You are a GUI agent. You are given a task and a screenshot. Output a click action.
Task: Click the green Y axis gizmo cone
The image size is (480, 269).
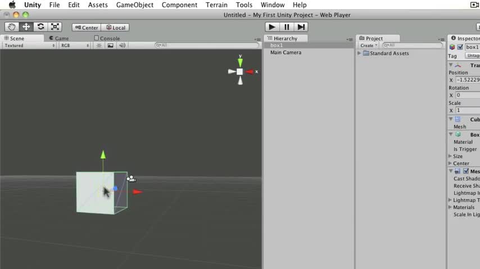click(241, 63)
